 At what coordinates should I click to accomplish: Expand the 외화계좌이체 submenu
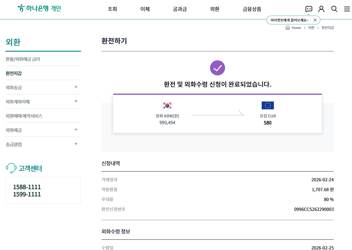76,101
